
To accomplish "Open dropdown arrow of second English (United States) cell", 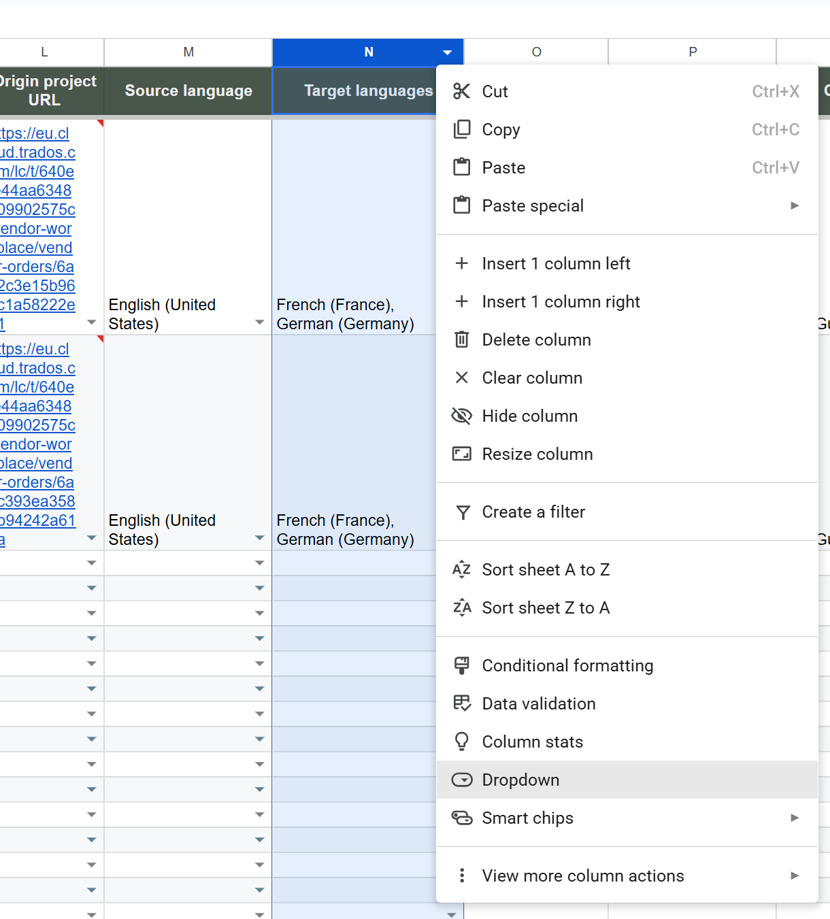I will 259,538.
